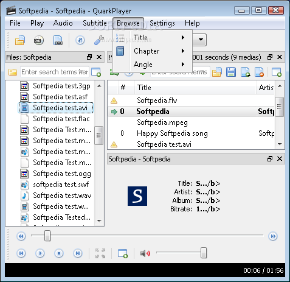Viewport: 290px width, 282px height.
Task: Click the play button
Action: 40,253
